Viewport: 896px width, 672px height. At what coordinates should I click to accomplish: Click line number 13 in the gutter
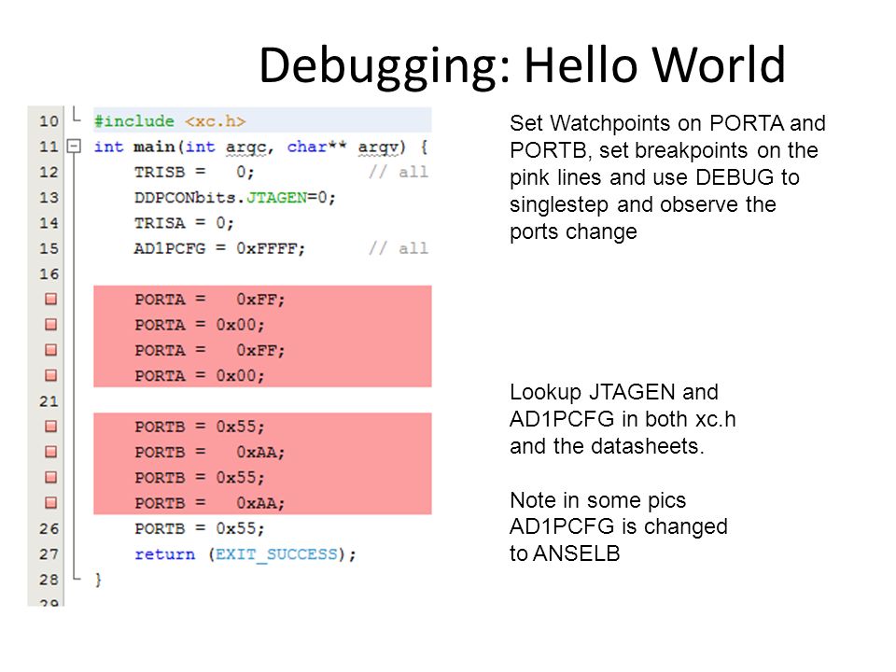49,198
